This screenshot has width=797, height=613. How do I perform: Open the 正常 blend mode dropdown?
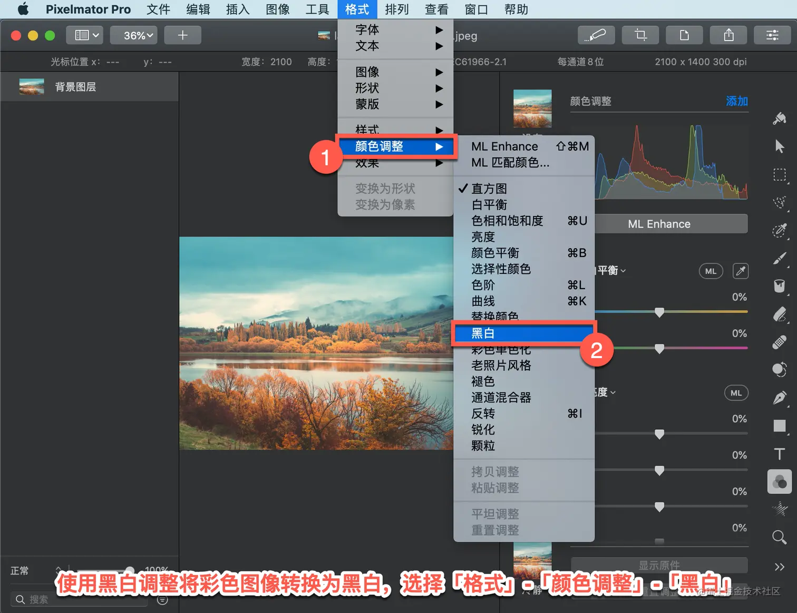(36, 571)
